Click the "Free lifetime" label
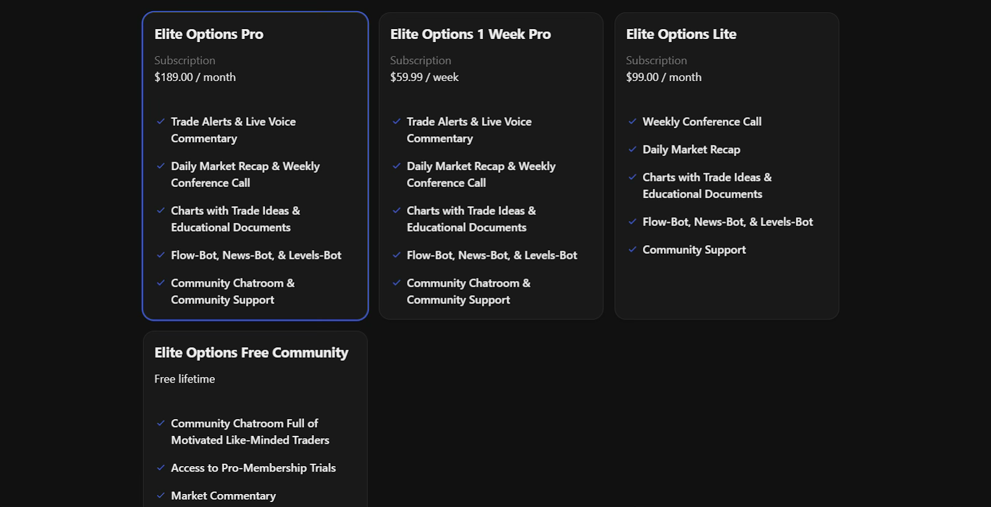Screen dimensions: 991x507 point(184,378)
